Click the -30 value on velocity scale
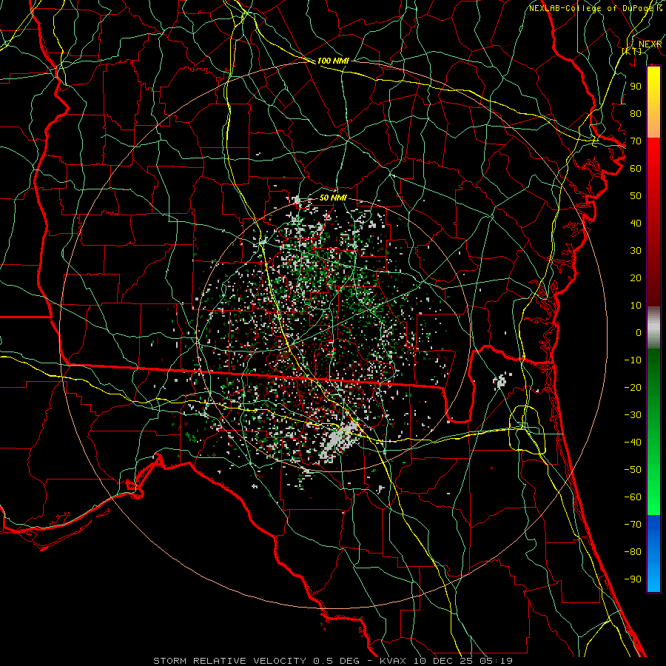This screenshot has height=666, width=666. click(x=633, y=415)
